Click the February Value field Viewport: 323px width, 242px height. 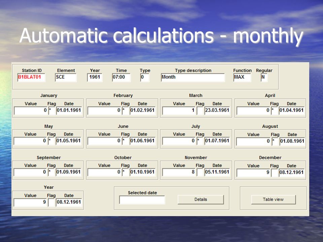104,111
